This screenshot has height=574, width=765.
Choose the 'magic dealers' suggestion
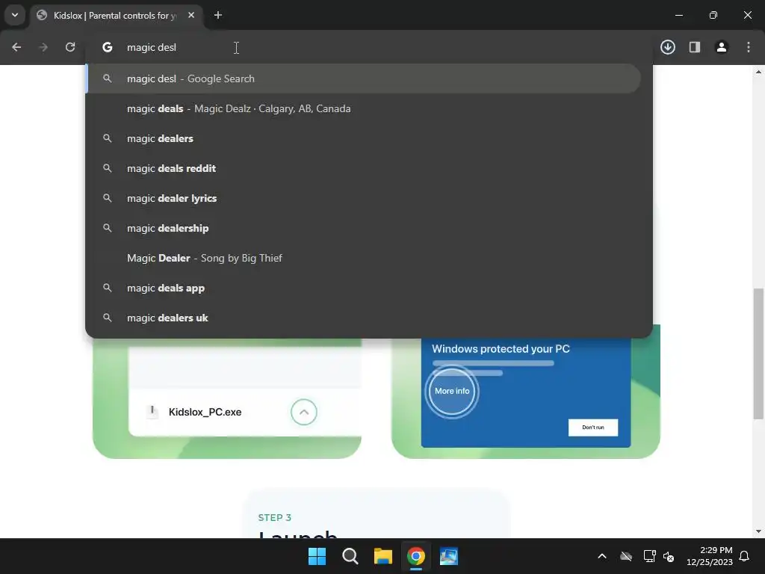tap(364, 138)
